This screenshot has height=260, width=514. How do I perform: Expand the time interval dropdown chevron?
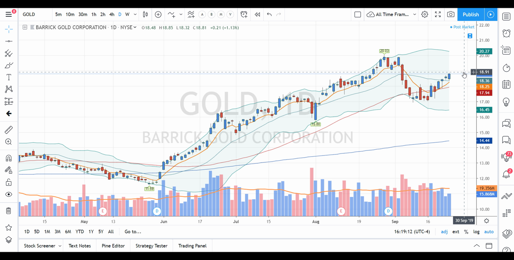click(135, 15)
